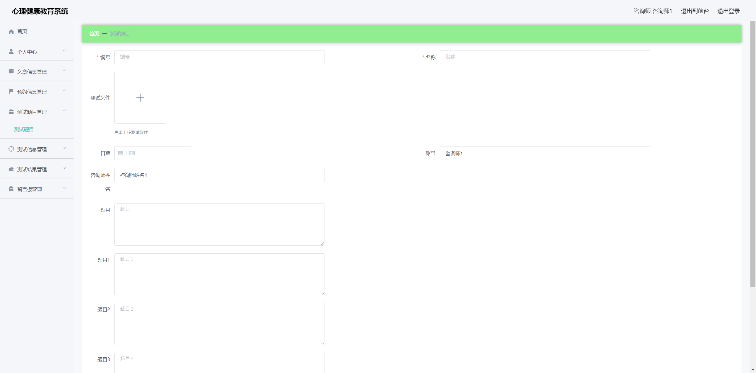Click the chat icon beside 文章信息管理
The height and width of the screenshot is (373, 756).
(x=11, y=71)
